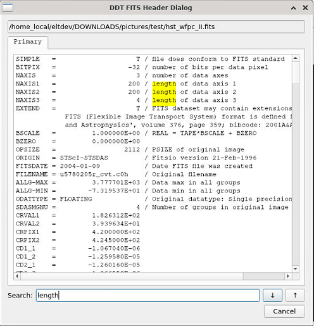The height and width of the screenshot is (326, 314).
Task: Click the 'Data max in all groups' comment
Action: 196,182
